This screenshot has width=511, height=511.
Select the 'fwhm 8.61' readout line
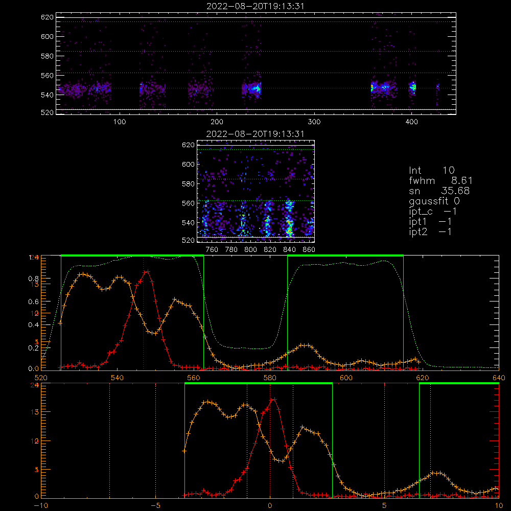[x=440, y=180]
